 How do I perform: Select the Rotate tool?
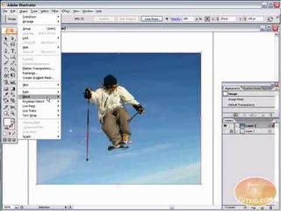[x=6, y=70]
